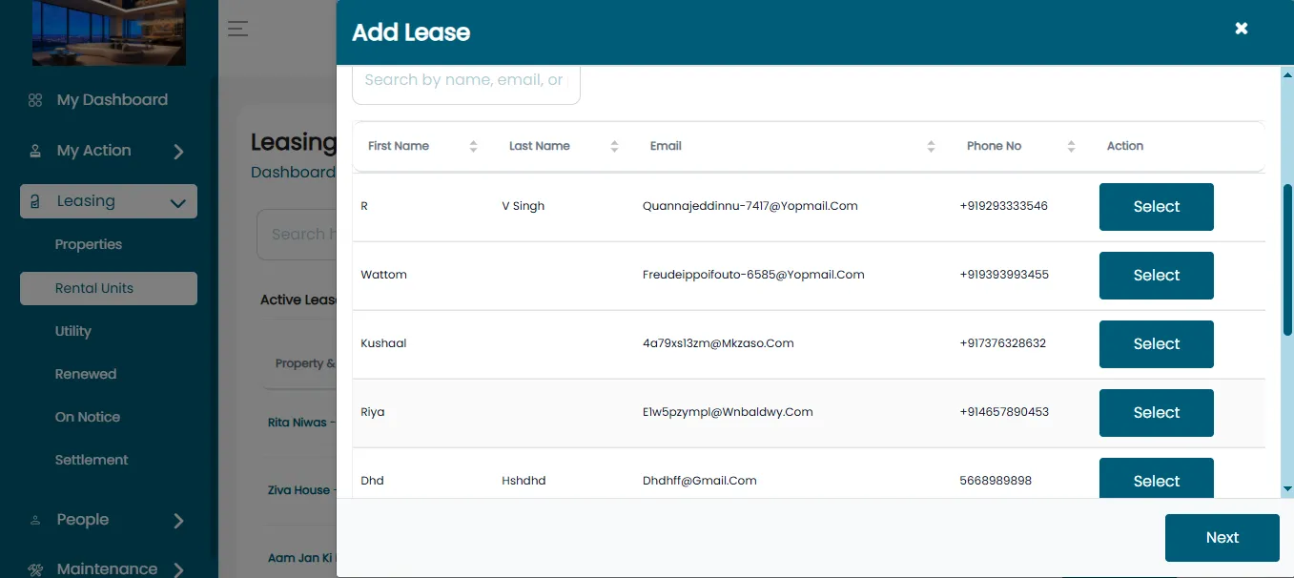1294x578 pixels.
Task: Click the People sidebar icon
Action: point(35,520)
